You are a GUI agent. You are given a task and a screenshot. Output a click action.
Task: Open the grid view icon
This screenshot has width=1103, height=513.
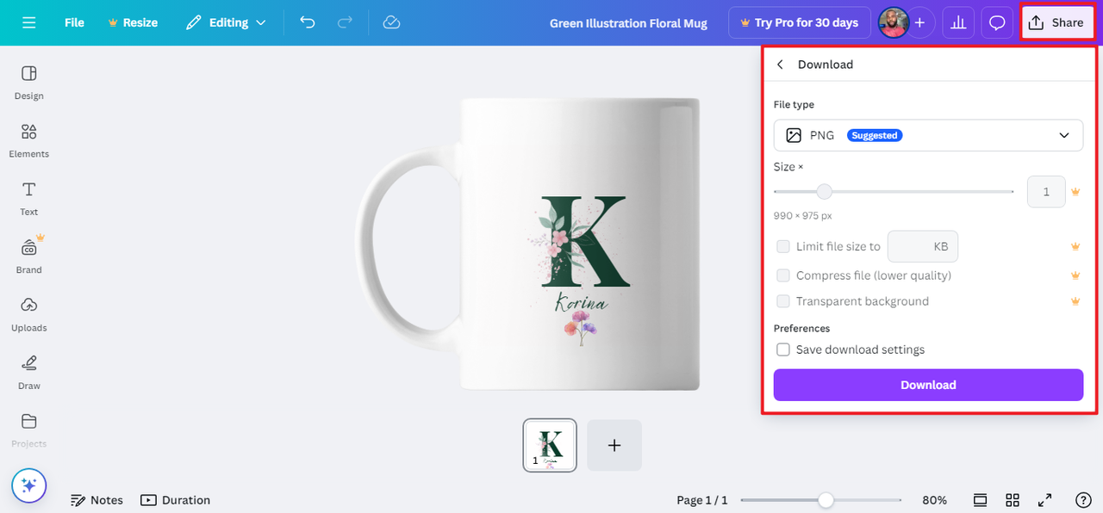pyautogui.click(x=1013, y=500)
